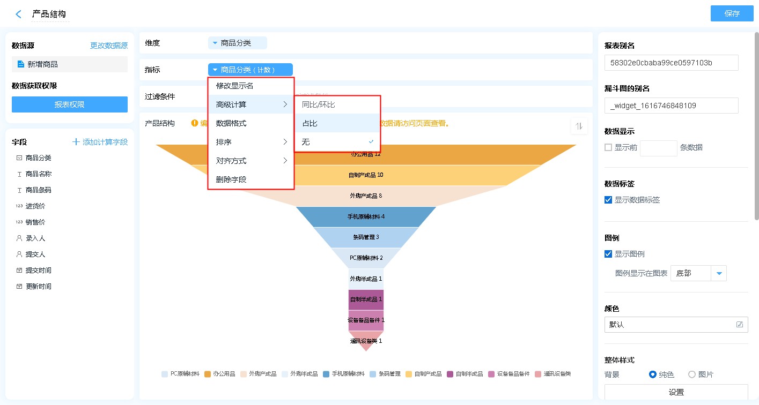Click the person icon beside 录入人
Viewport: 759px width, 405px height.
point(19,238)
